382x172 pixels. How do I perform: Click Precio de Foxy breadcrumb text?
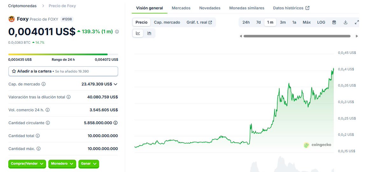tap(62, 6)
